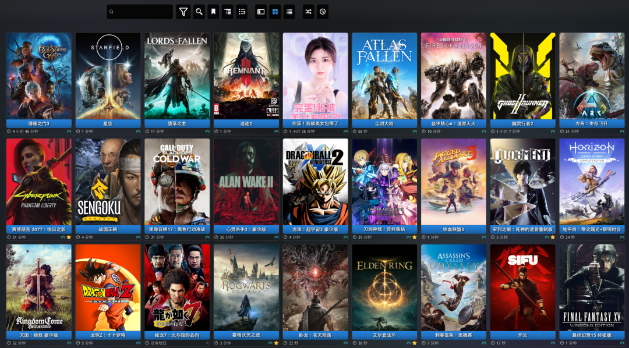Click the circular compass explorer icon
The image size is (629, 348).
click(x=323, y=12)
